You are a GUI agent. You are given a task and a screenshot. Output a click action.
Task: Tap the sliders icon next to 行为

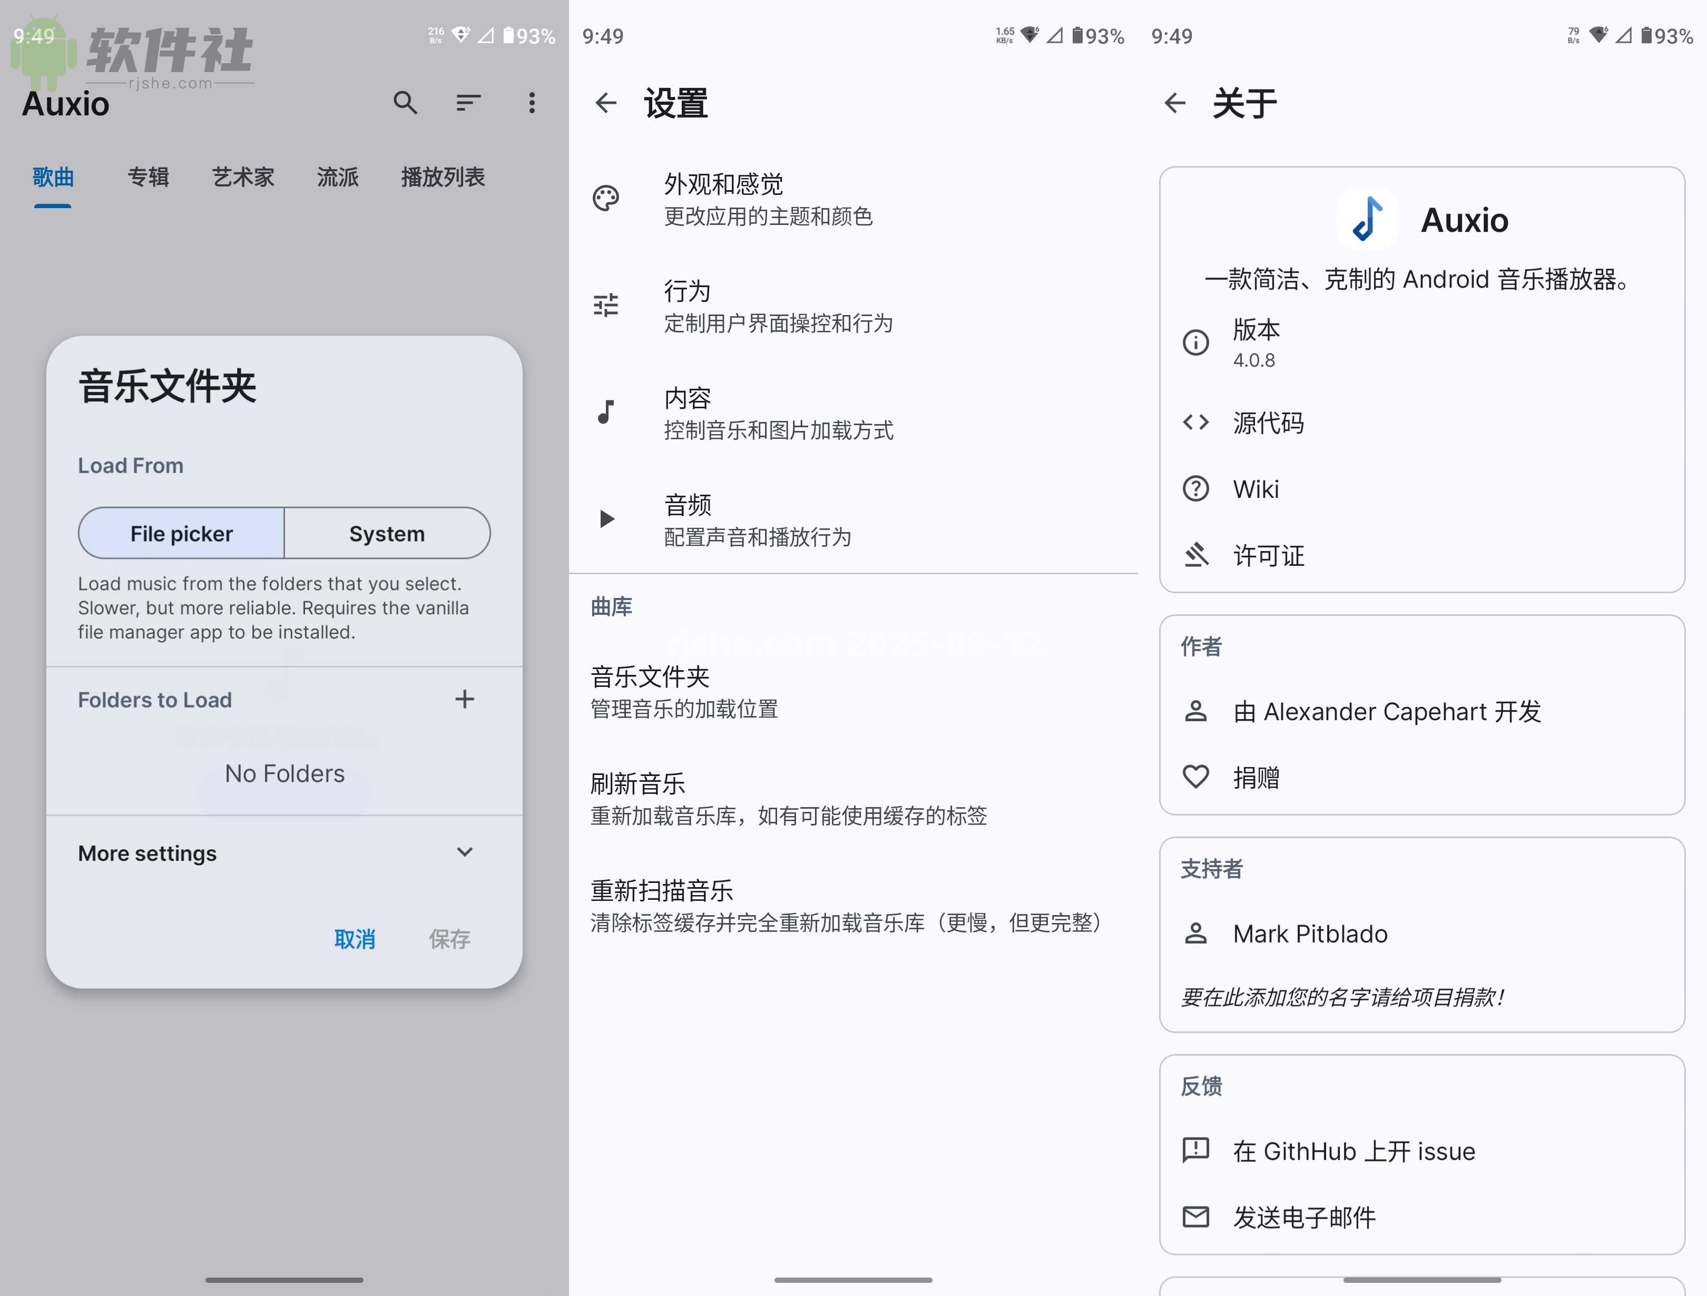click(x=606, y=306)
